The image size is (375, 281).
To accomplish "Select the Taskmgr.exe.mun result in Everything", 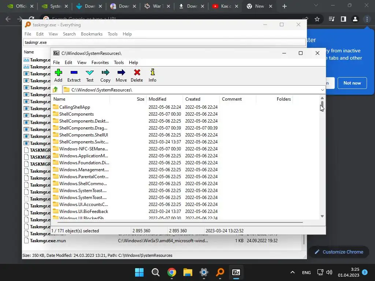I will tap(48, 241).
